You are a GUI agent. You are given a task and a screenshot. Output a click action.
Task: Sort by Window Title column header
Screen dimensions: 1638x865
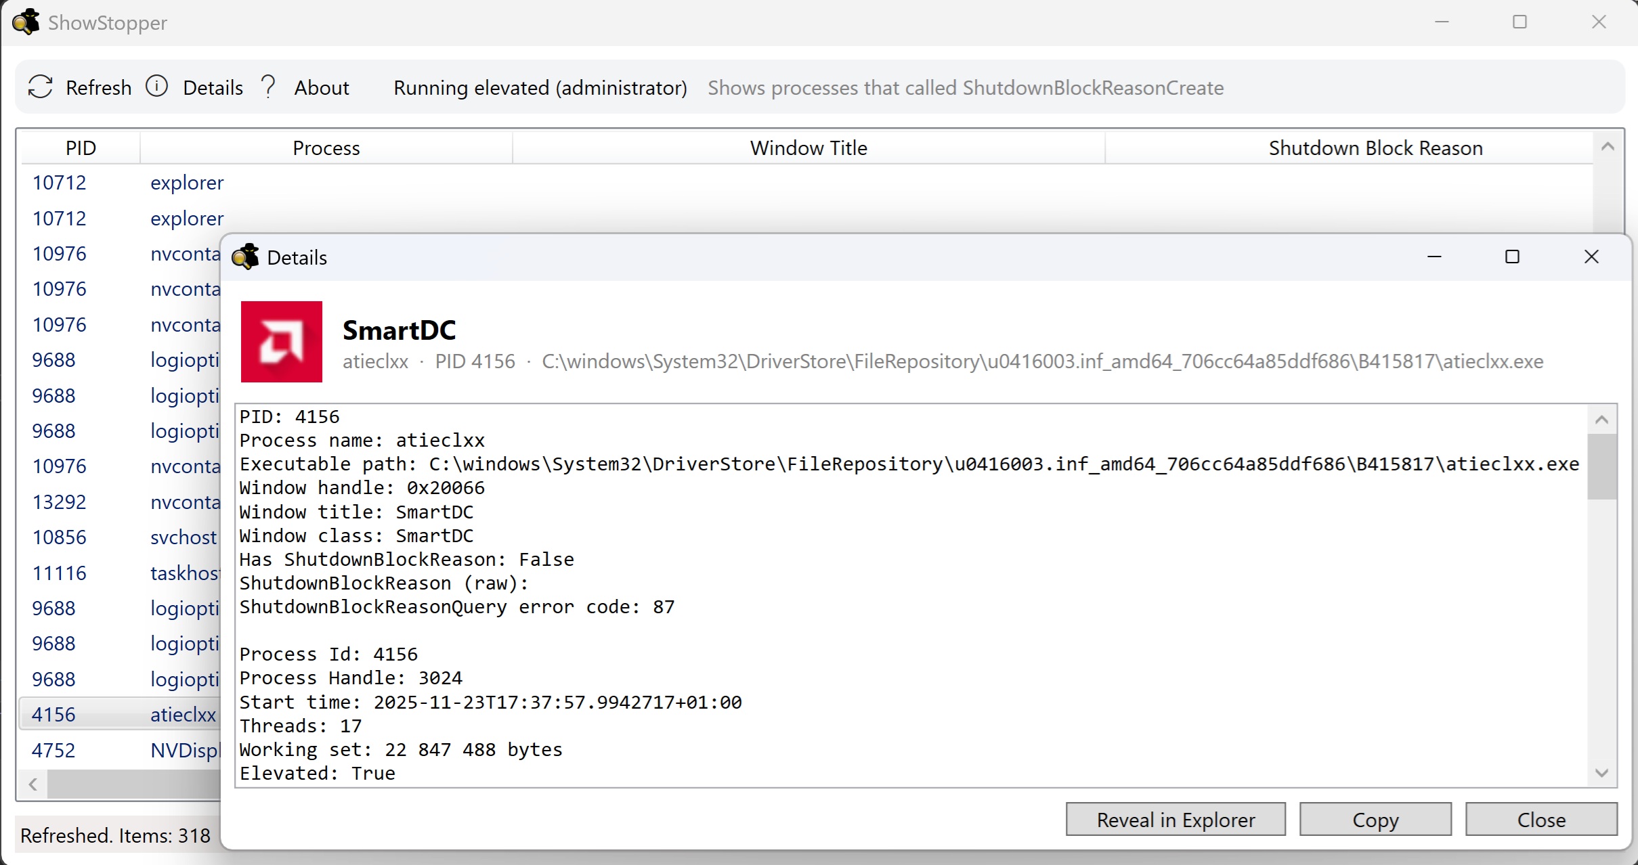pyautogui.click(x=808, y=148)
